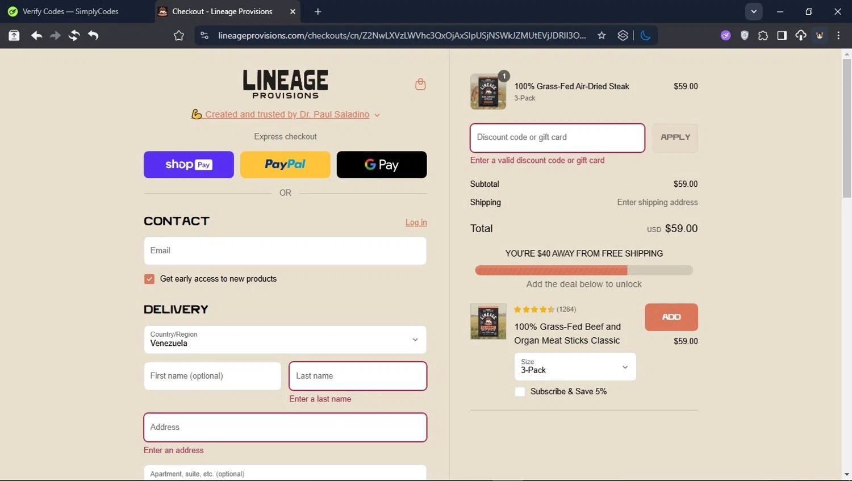Screen dimensions: 852x481
Task: Click the Lineage Provisions logo
Action: 285,84
